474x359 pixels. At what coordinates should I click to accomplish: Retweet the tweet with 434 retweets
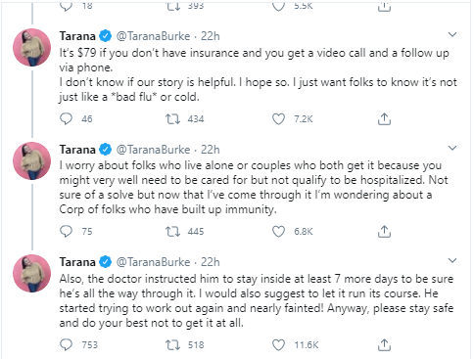(x=172, y=118)
